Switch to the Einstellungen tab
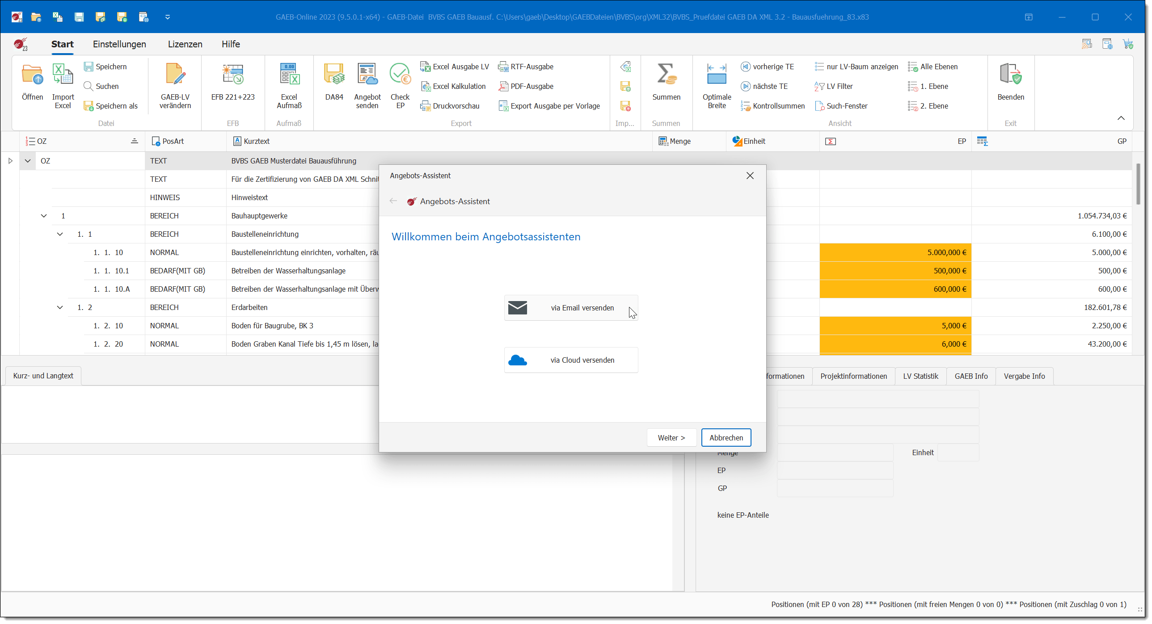This screenshot has height=624, width=1152. pos(119,44)
